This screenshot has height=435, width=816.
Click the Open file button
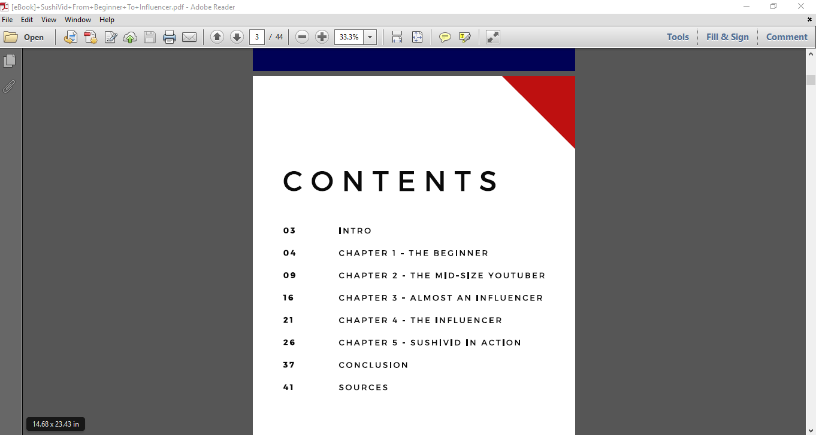24,37
